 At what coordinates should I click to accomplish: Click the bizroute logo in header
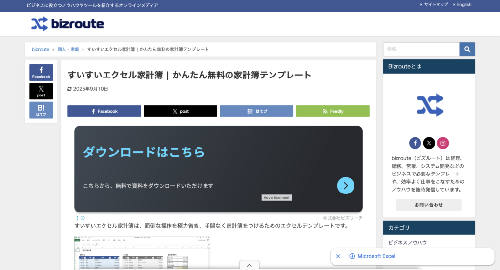click(67, 24)
